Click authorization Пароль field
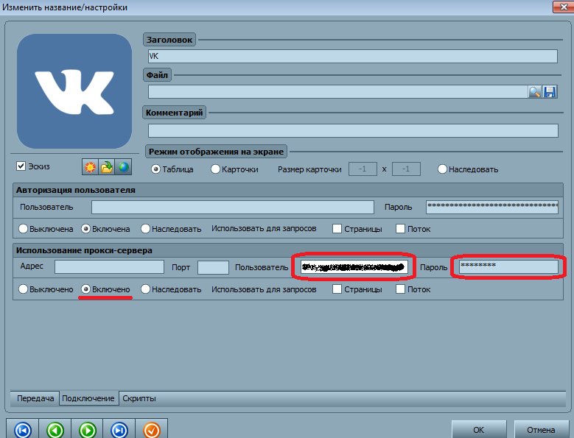574x438 pixels. click(x=492, y=207)
